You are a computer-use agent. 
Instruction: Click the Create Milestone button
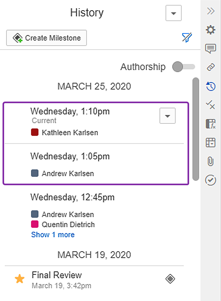tap(46, 38)
